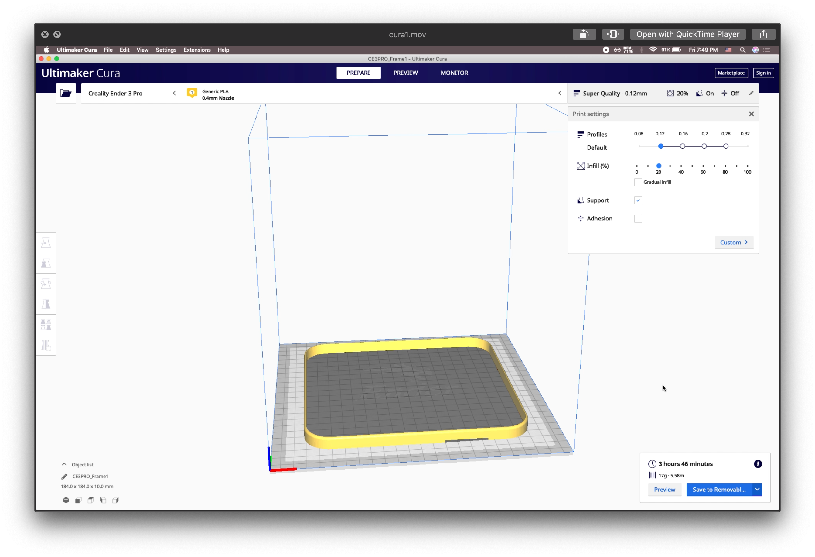Viewport: 815px width, 557px height.
Task: Open the View menu
Action: pos(142,50)
